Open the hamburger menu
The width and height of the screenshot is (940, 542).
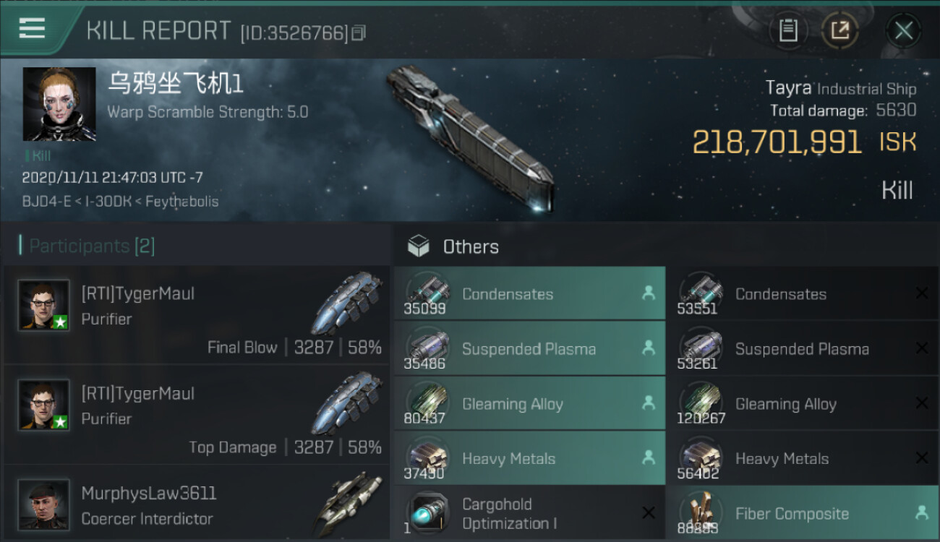coord(32,29)
